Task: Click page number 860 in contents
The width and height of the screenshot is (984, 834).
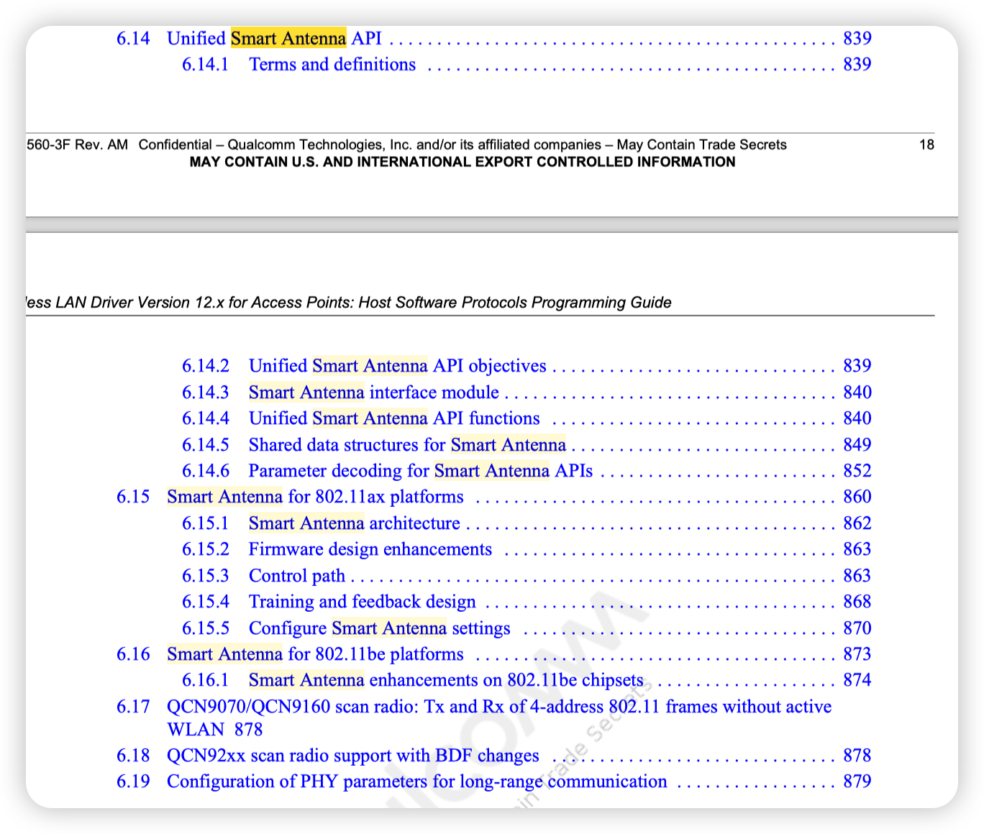Action: click(857, 497)
